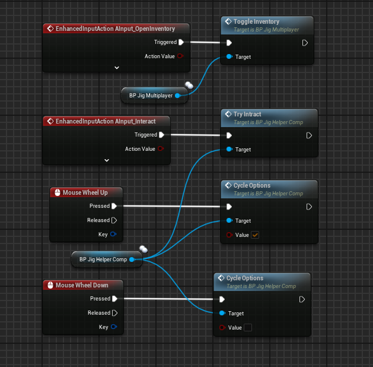Click BP Jig Multiplayer variable output pin
This screenshot has width=373, height=367.
pos(178,96)
